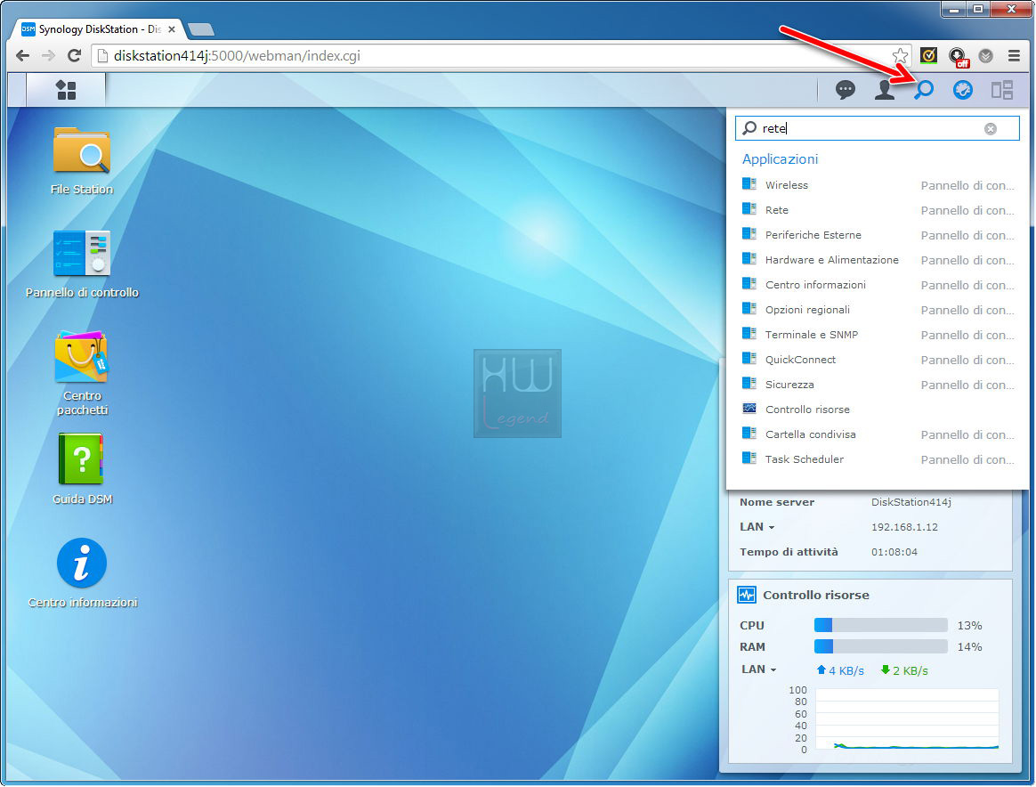Reload the browser page

point(74,55)
